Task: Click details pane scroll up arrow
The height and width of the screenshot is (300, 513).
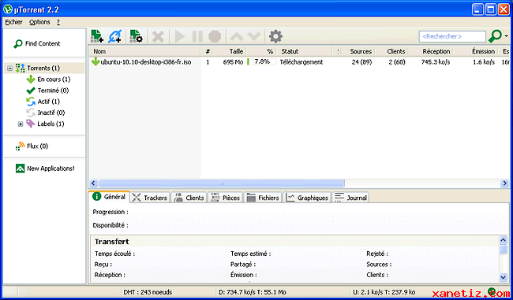Action: pyautogui.click(x=504, y=240)
